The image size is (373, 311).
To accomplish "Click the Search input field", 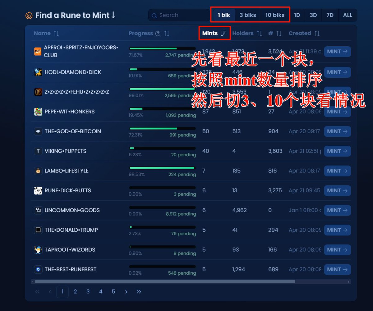I will click(x=179, y=15).
